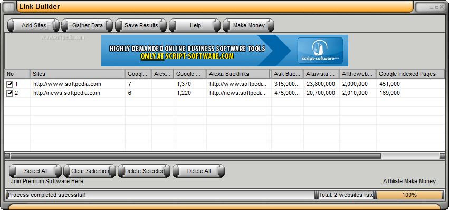Click Select All button
Screen dimensions: 449x210
coord(35,171)
